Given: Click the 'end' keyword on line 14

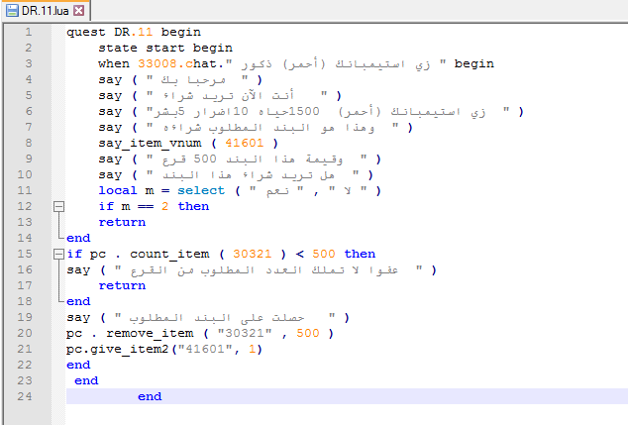Looking at the screenshot, I should pyautogui.click(x=78, y=238).
